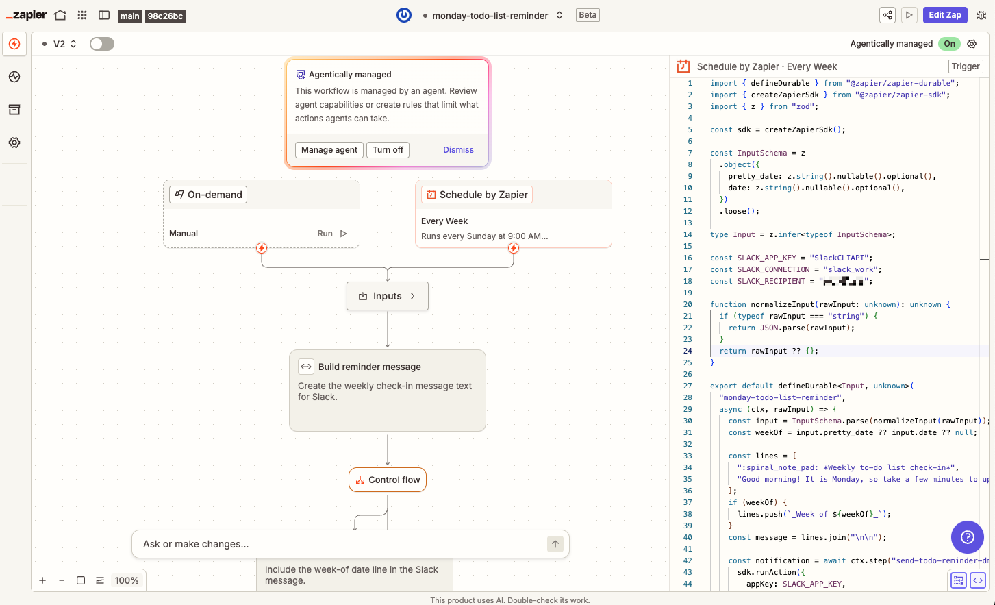
Task: Toggle the sidebar panel icon
Action: click(x=104, y=15)
